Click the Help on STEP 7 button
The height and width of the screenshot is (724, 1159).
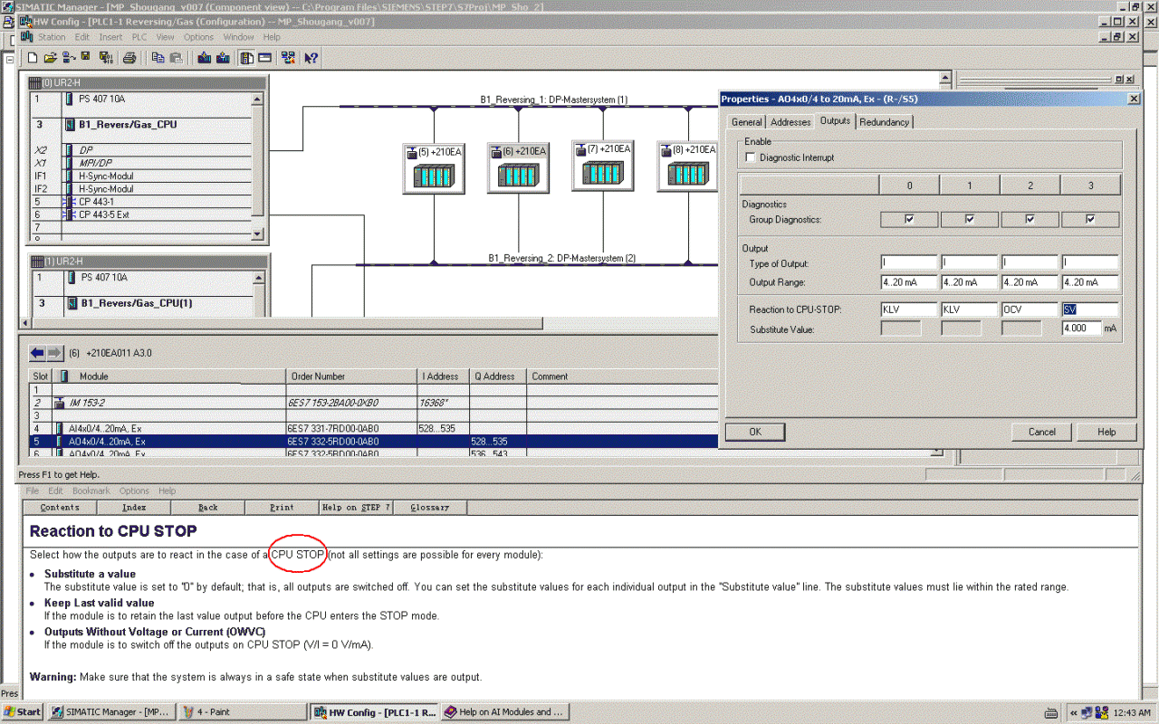pyautogui.click(x=356, y=508)
